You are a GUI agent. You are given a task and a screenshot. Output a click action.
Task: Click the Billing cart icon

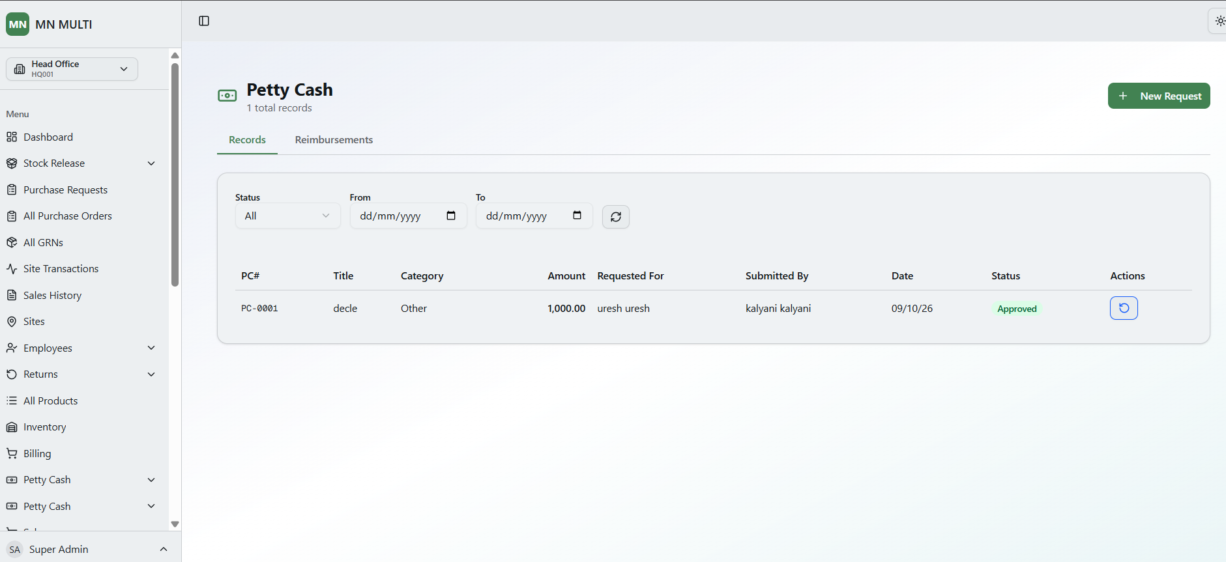click(x=12, y=453)
